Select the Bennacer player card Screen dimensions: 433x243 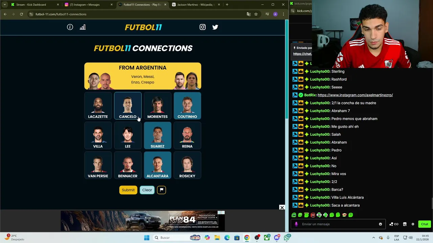pos(128,165)
